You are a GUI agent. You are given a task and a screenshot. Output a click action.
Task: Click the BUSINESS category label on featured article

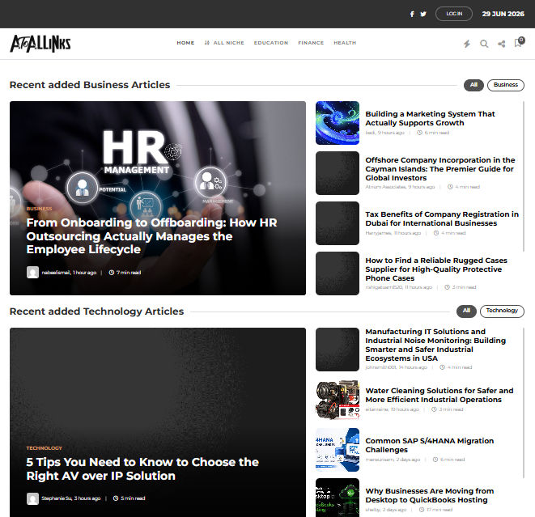coord(39,209)
